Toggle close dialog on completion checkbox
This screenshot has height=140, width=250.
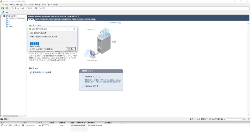coord(31,49)
